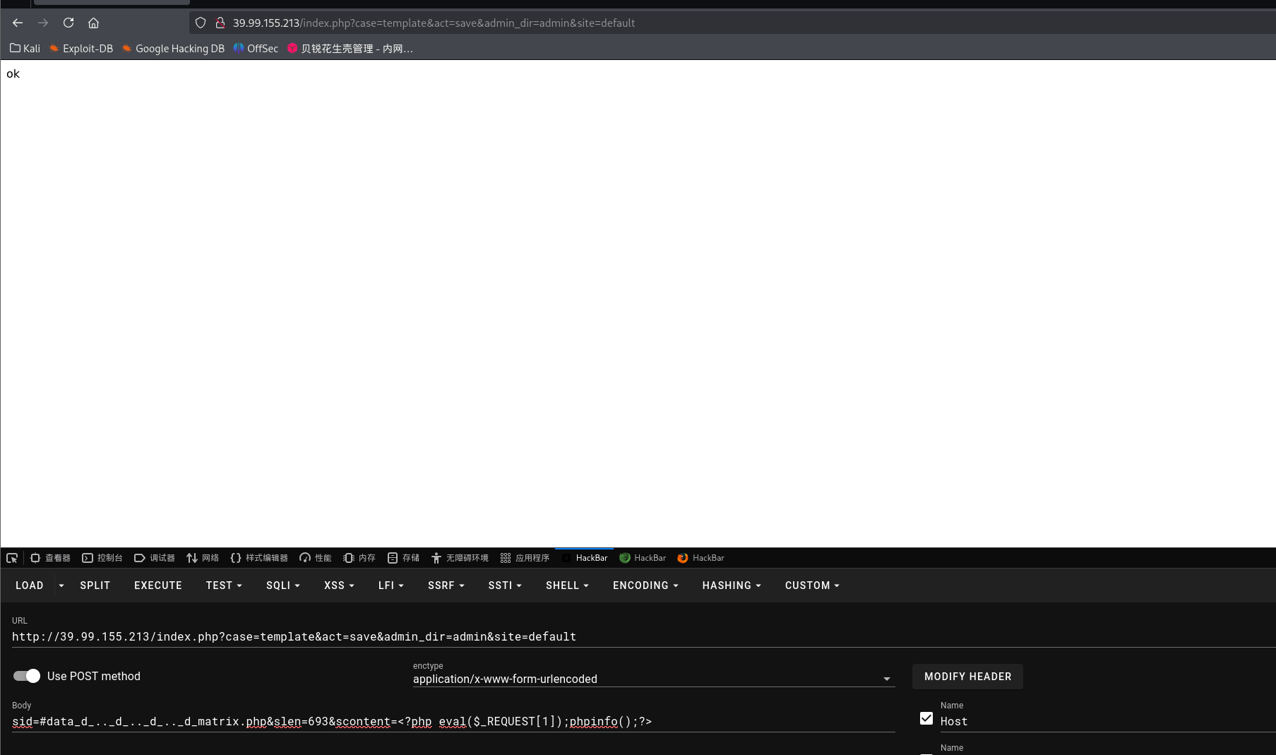Image resolution: width=1276 pixels, height=755 pixels.
Task: Open the XSS dropdown menu
Action: (339, 585)
